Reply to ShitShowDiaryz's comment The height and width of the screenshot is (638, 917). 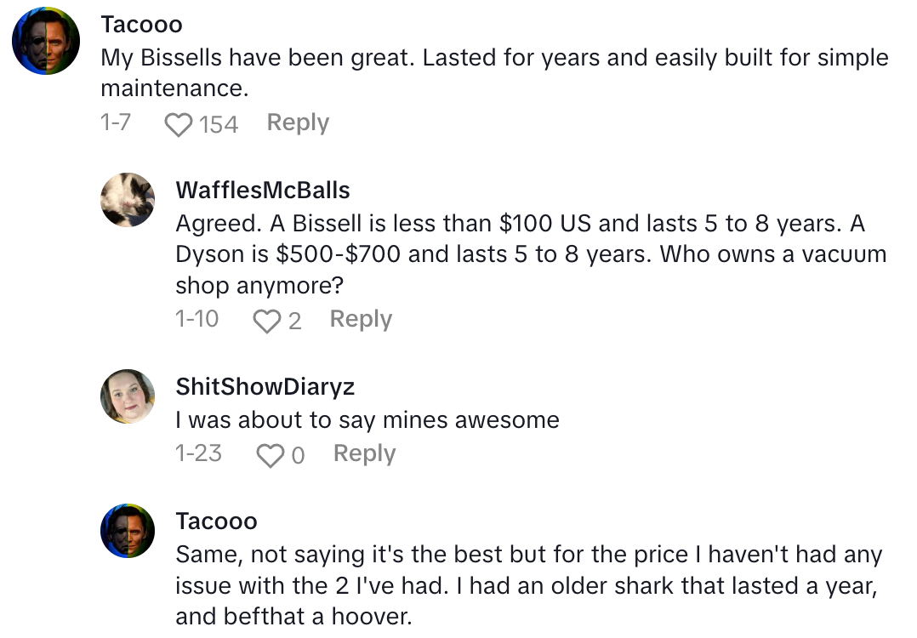(x=364, y=454)
